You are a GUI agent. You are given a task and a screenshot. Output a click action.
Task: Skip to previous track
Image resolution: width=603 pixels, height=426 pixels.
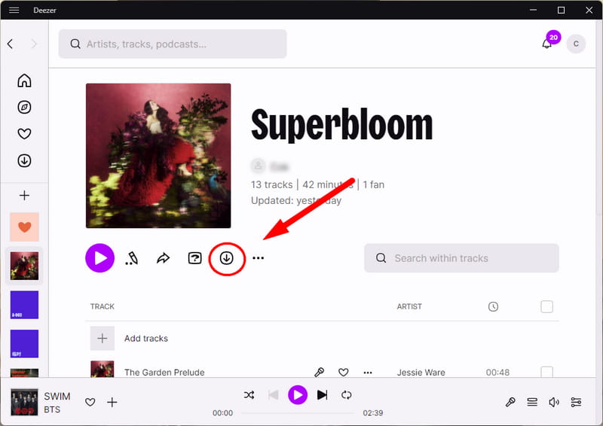[x=273, y=395]
